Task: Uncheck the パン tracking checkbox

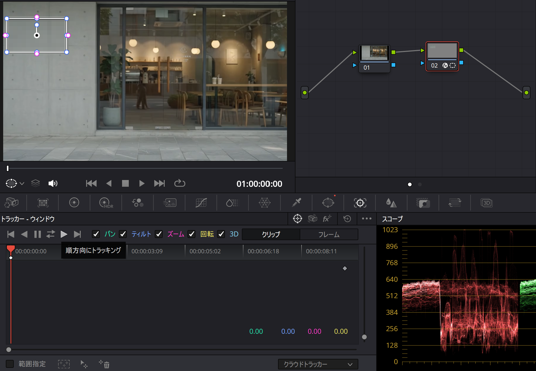Action: point(96,234)
